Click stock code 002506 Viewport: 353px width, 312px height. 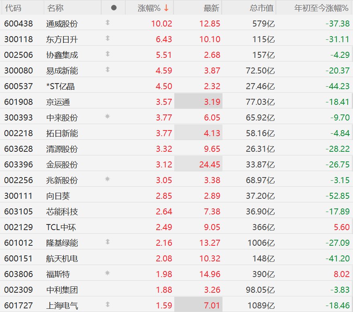click(x=18, y=55)
